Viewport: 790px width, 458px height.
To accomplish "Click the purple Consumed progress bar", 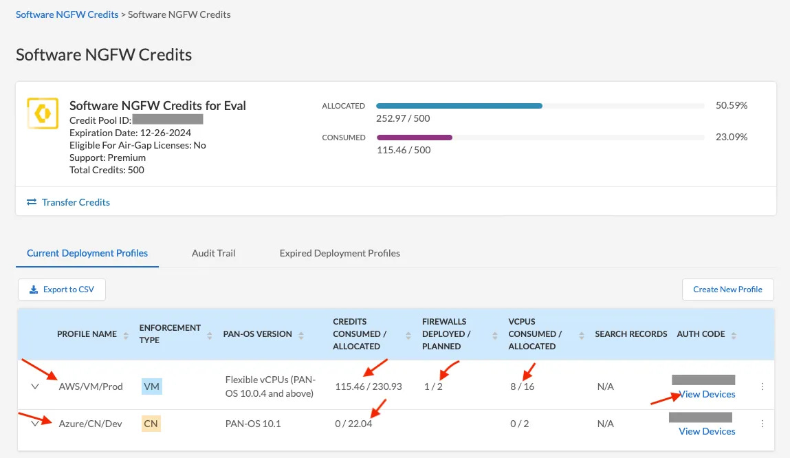I will (x=414, y=138).
